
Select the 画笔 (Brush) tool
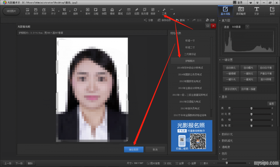(x=120, y=11)
